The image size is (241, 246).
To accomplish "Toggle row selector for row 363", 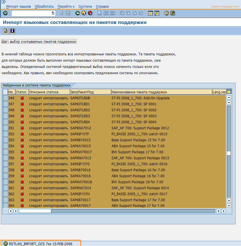I will [x=5, y=200].
